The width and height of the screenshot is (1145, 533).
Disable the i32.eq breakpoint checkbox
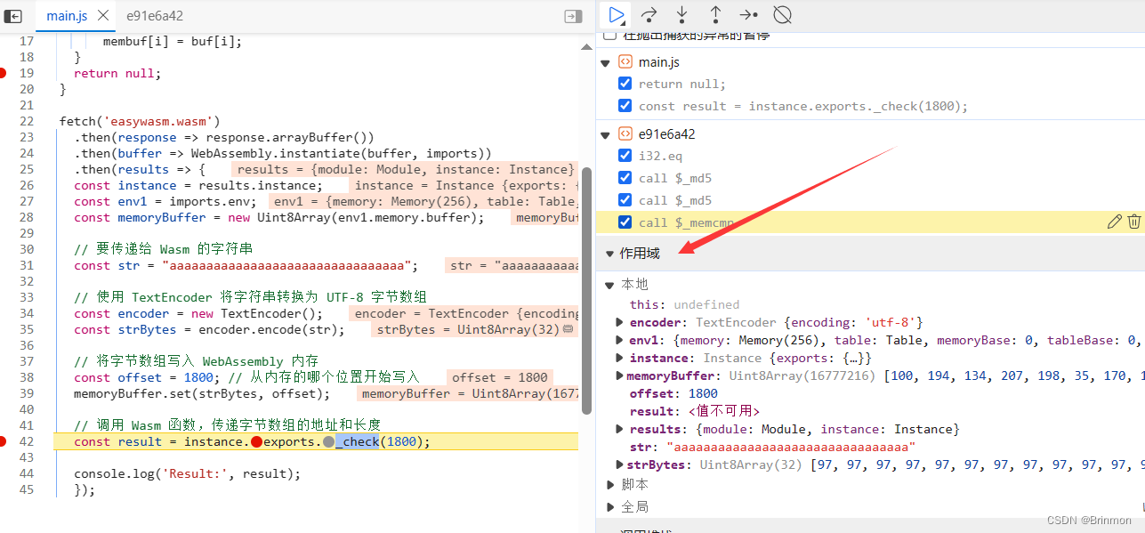pyautogui.click(x=625, y=155)
